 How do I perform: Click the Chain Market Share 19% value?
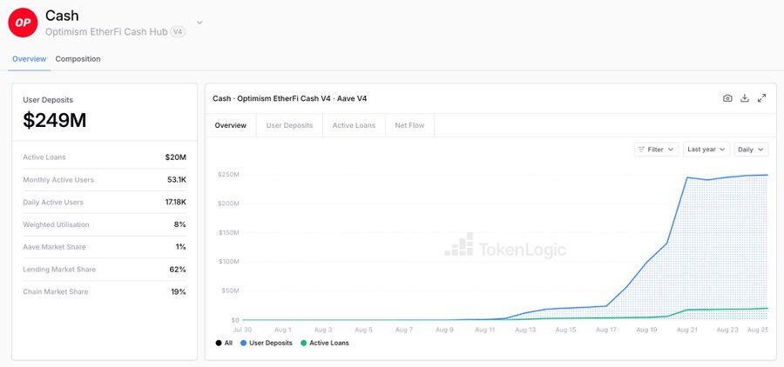click(179, 291)
